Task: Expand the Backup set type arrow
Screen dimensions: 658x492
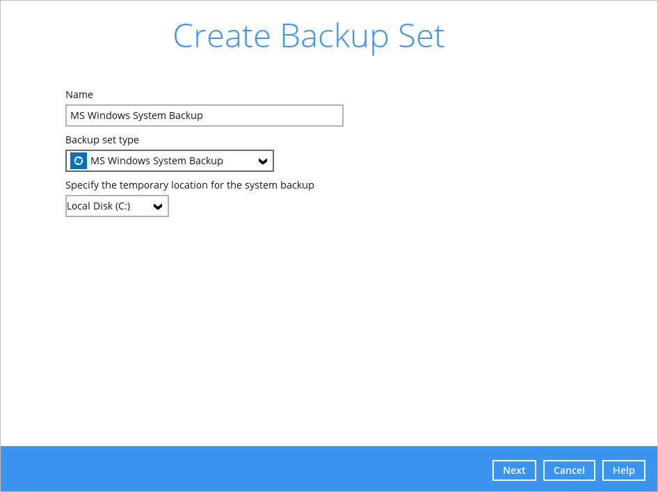Action: point(262,161)
